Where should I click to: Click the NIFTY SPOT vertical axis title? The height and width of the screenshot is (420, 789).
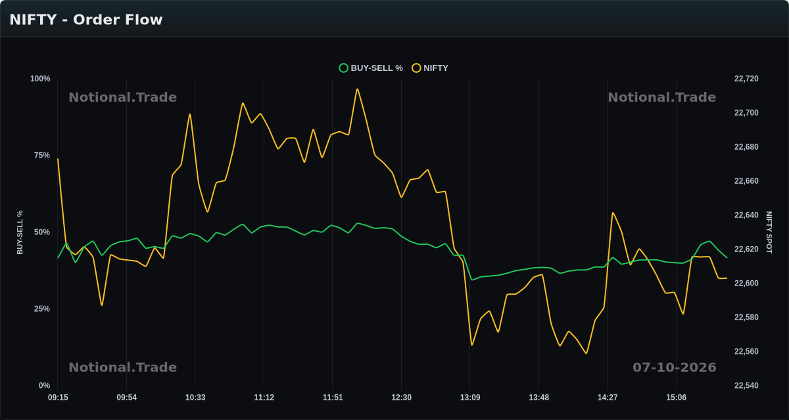[769, 232]
